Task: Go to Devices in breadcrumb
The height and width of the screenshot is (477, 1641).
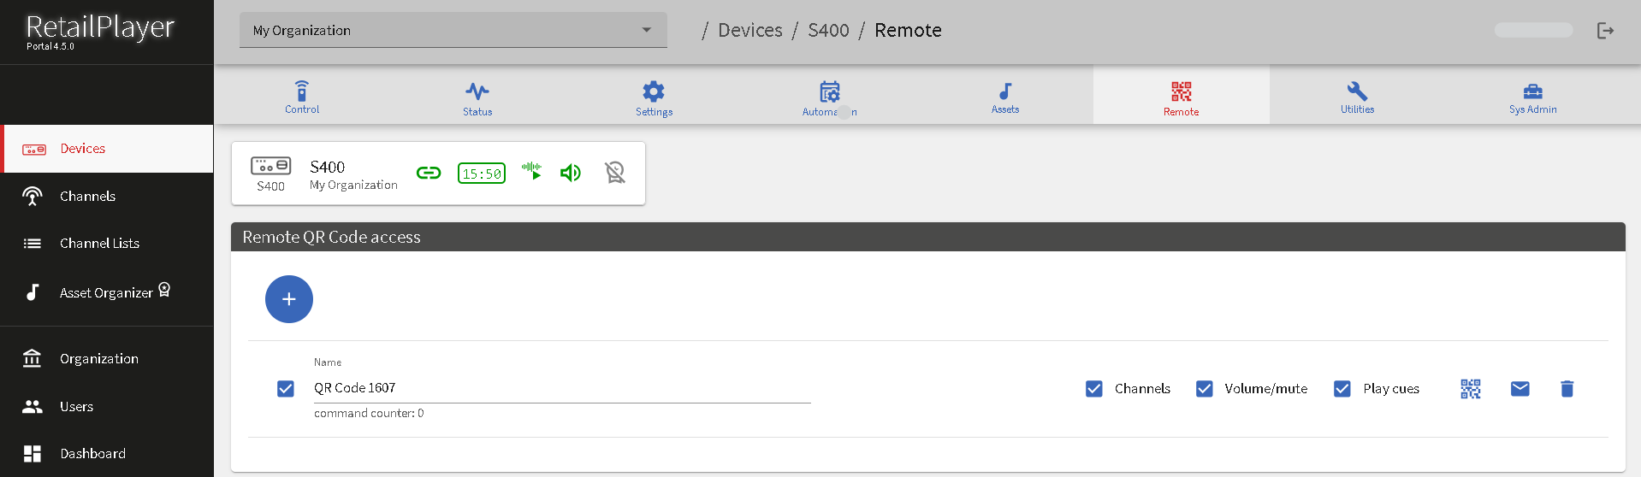Action: coord(749,31)
